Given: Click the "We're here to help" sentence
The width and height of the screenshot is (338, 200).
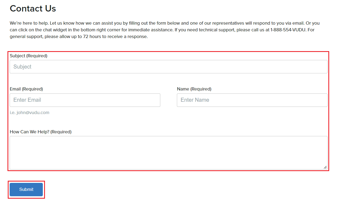Looking at the screenshot, I should [x=29, y=23].
